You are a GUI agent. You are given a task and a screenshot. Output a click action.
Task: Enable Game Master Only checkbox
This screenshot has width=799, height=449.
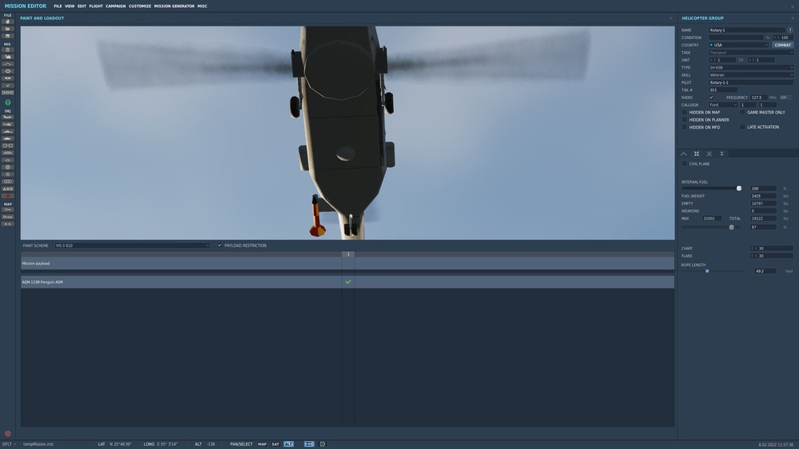742,112
